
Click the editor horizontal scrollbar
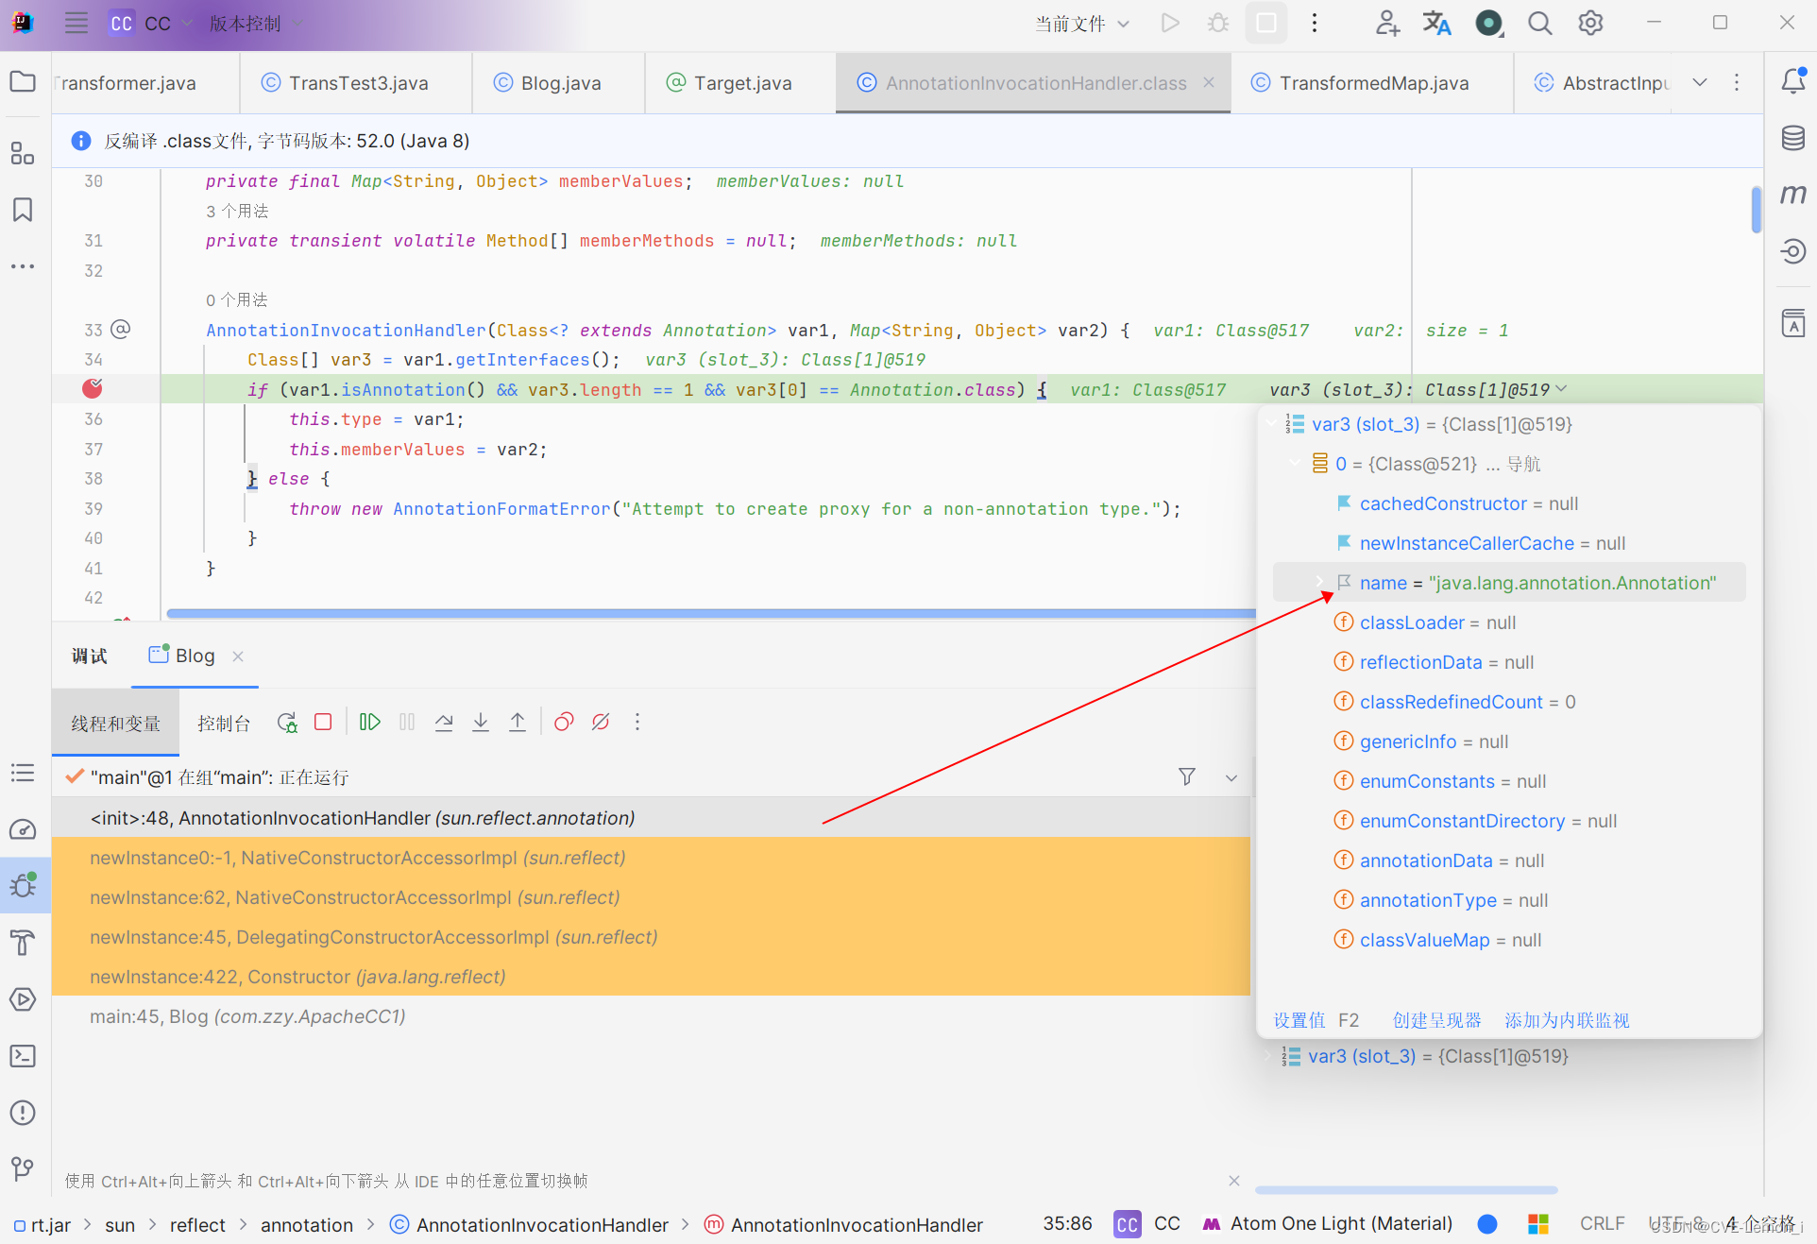pos(710,614)
